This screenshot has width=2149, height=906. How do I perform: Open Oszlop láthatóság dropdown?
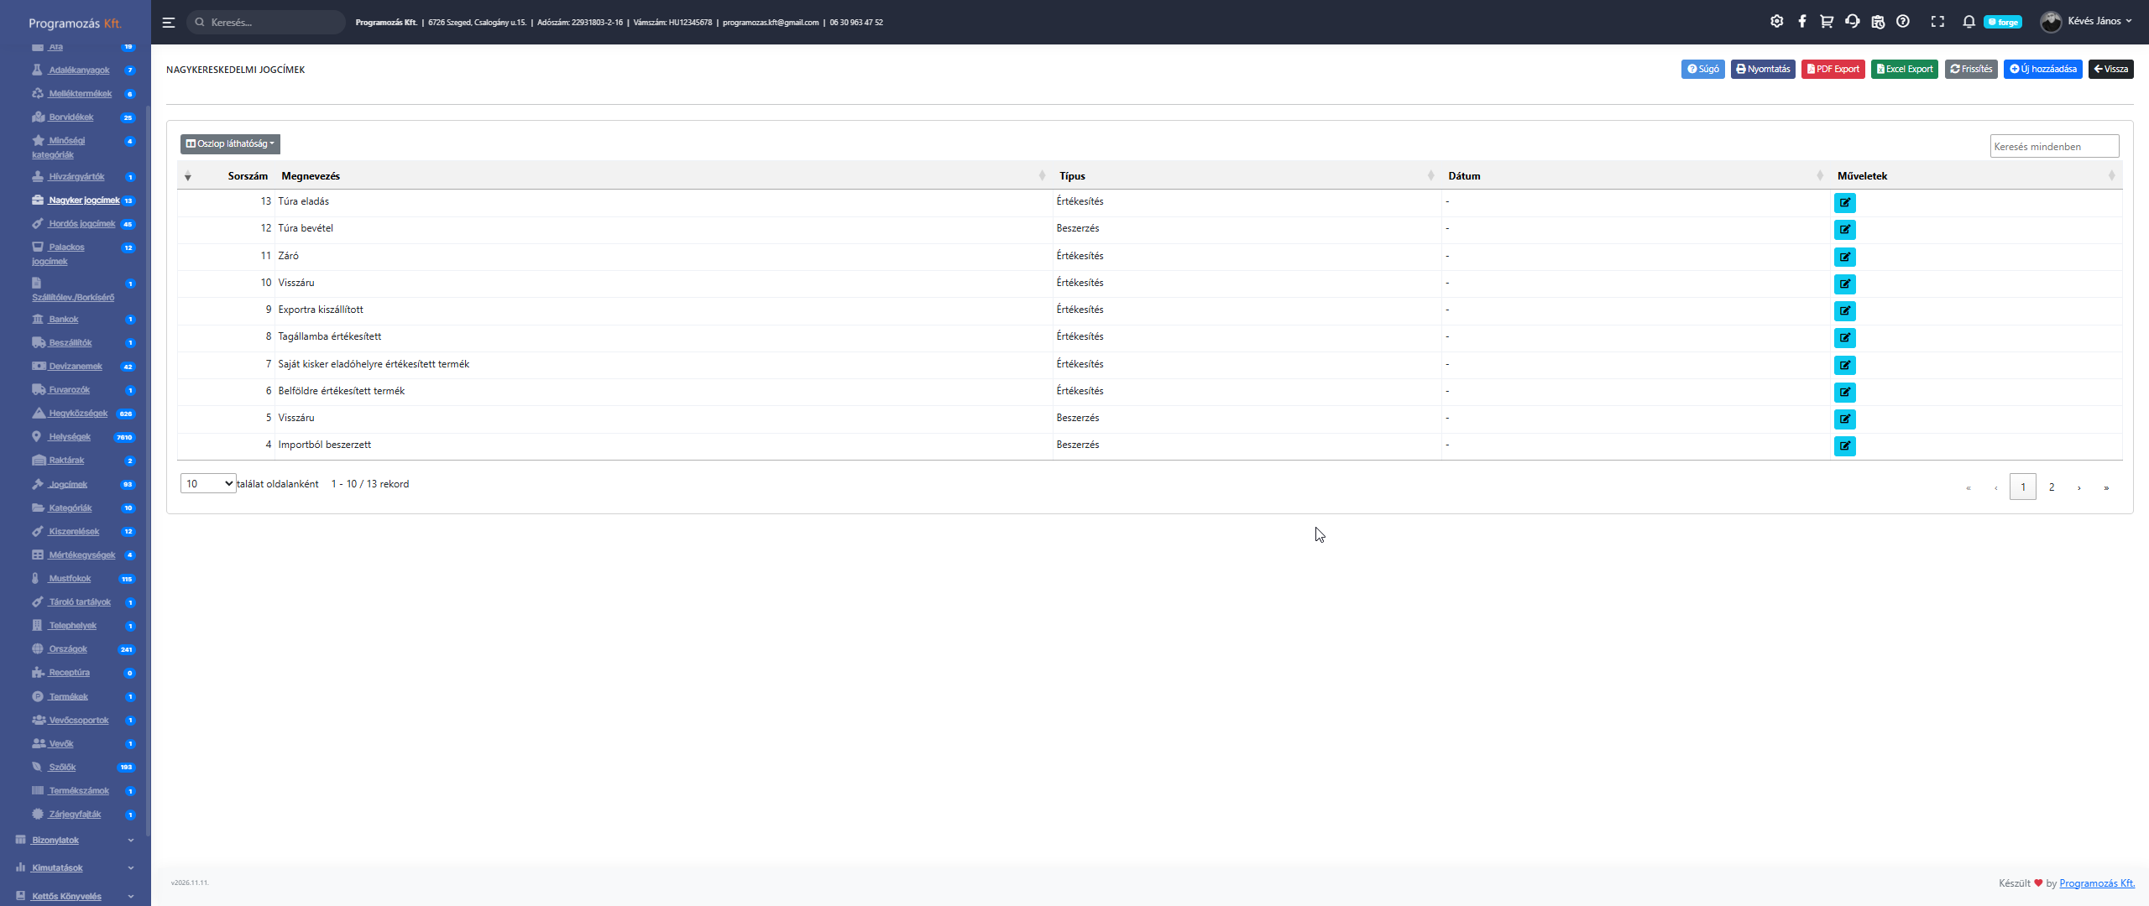point(230,143)
